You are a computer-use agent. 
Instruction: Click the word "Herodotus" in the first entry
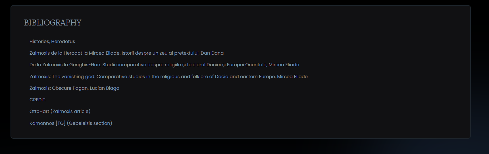pos(63,42)
